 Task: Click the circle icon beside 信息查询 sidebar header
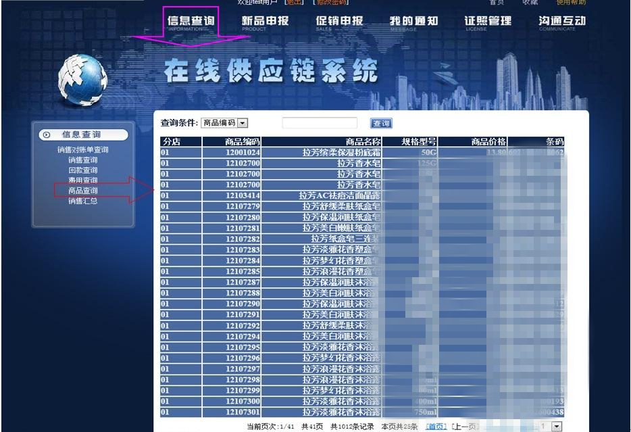pos(47,135)
